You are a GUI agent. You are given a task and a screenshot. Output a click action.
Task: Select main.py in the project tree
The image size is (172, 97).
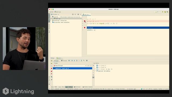click(58, 19)
